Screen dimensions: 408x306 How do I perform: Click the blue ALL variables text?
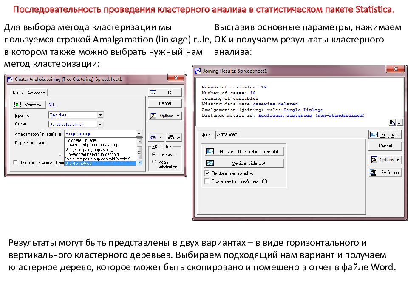point(51,105)
